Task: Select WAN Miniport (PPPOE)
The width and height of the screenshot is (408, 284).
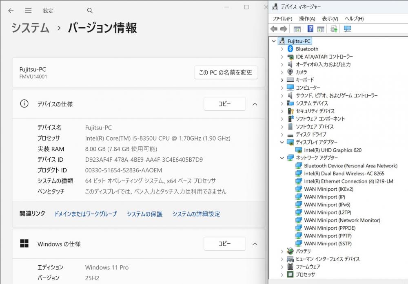Action: [330, 228]
